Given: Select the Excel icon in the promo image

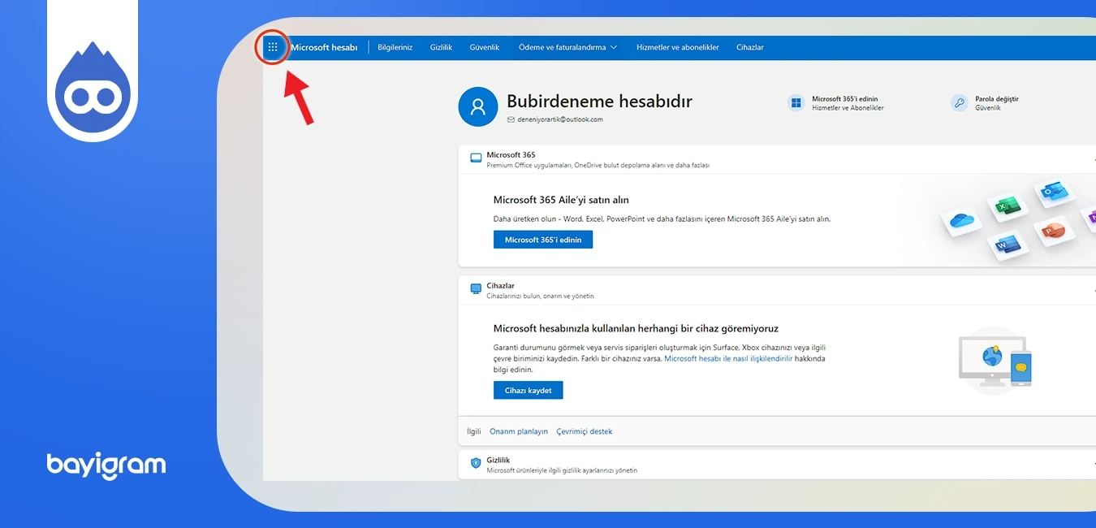Looking at the screenshot, I should 1008,206.
